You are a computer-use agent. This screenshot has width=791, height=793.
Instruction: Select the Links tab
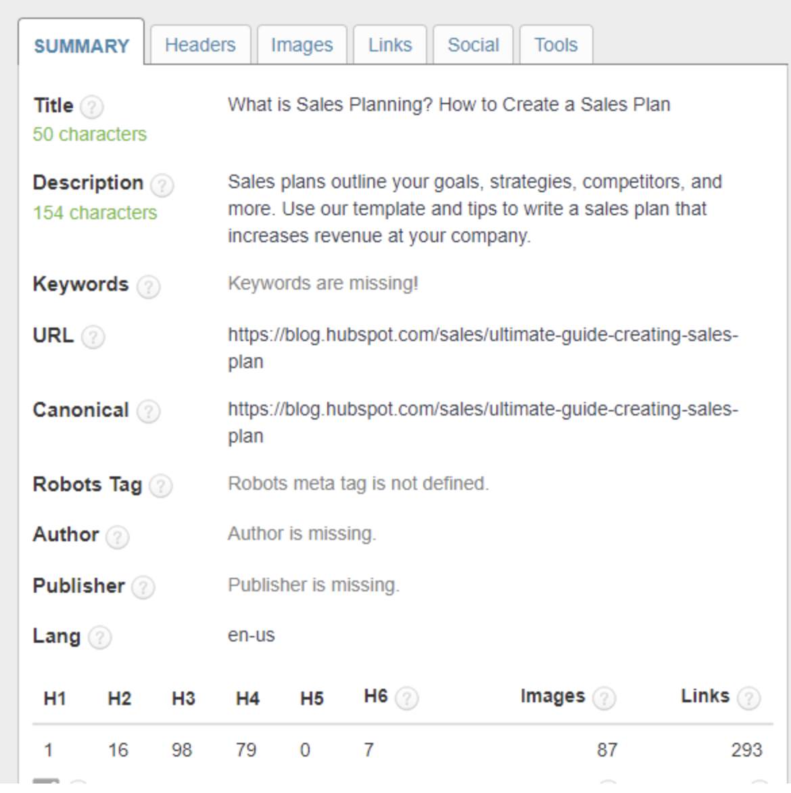point(390,45)
